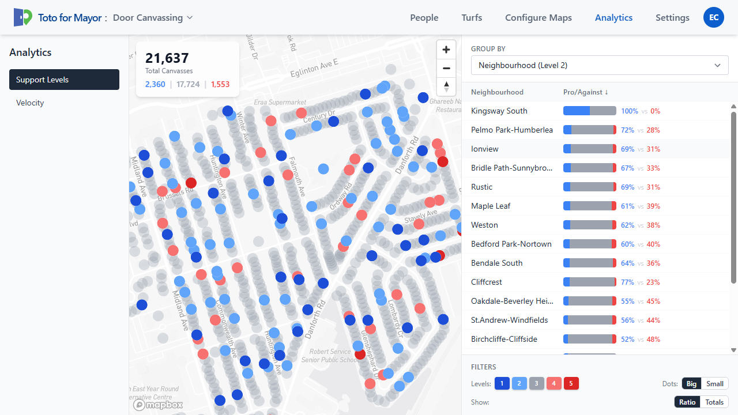Open the EC user avatar menu

pos(714,17)
